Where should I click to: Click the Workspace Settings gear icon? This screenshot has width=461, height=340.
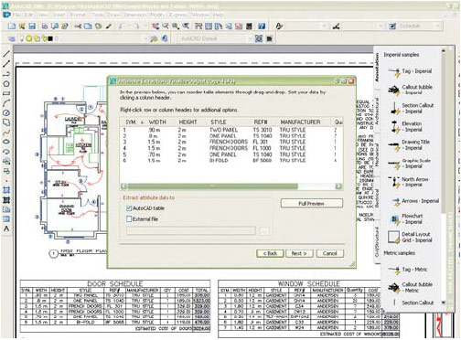point(259,38)
